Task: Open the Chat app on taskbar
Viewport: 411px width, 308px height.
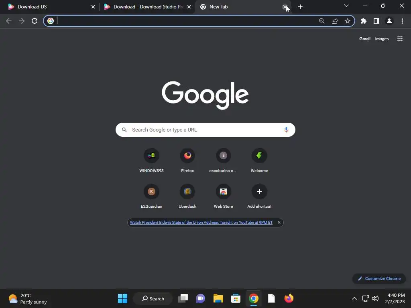Action: click(201, 298)
